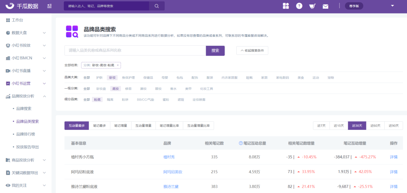Expand the 关键词数据导出 menu chevron
407x193 pixels.
click(44, 173)
